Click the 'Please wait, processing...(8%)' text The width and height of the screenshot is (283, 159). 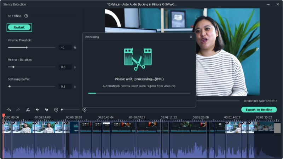click(139, 79)
